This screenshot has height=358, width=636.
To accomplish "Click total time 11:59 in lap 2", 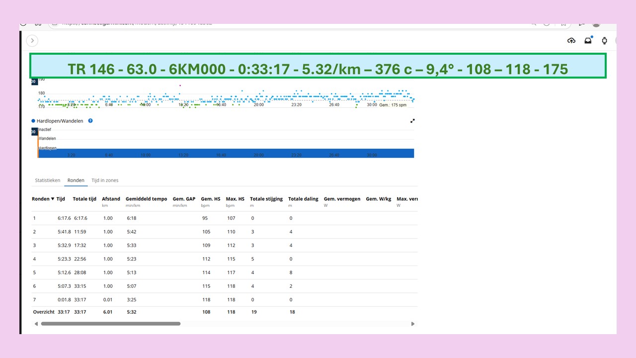I will coord(80,232).
